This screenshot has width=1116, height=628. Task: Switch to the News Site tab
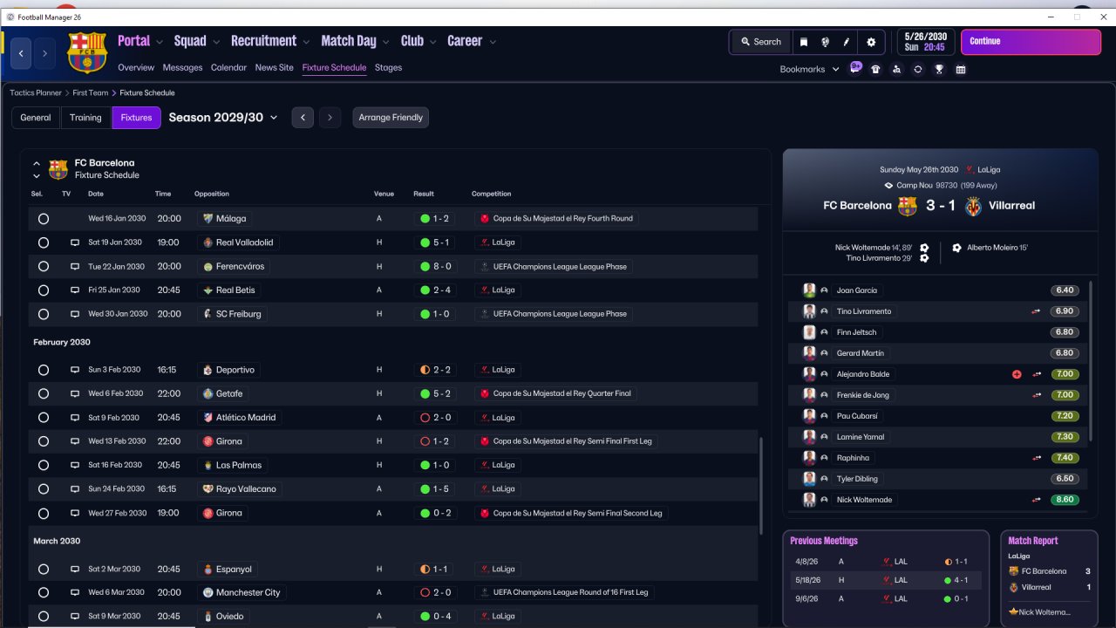point(275,67)
